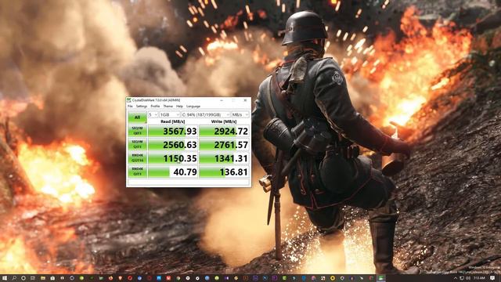Click the empty comment field below results

[x=189, y=182]
